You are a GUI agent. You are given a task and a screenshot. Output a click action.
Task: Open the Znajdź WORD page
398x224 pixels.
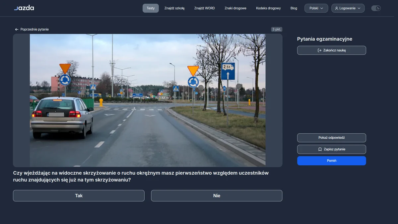(205, 8)
